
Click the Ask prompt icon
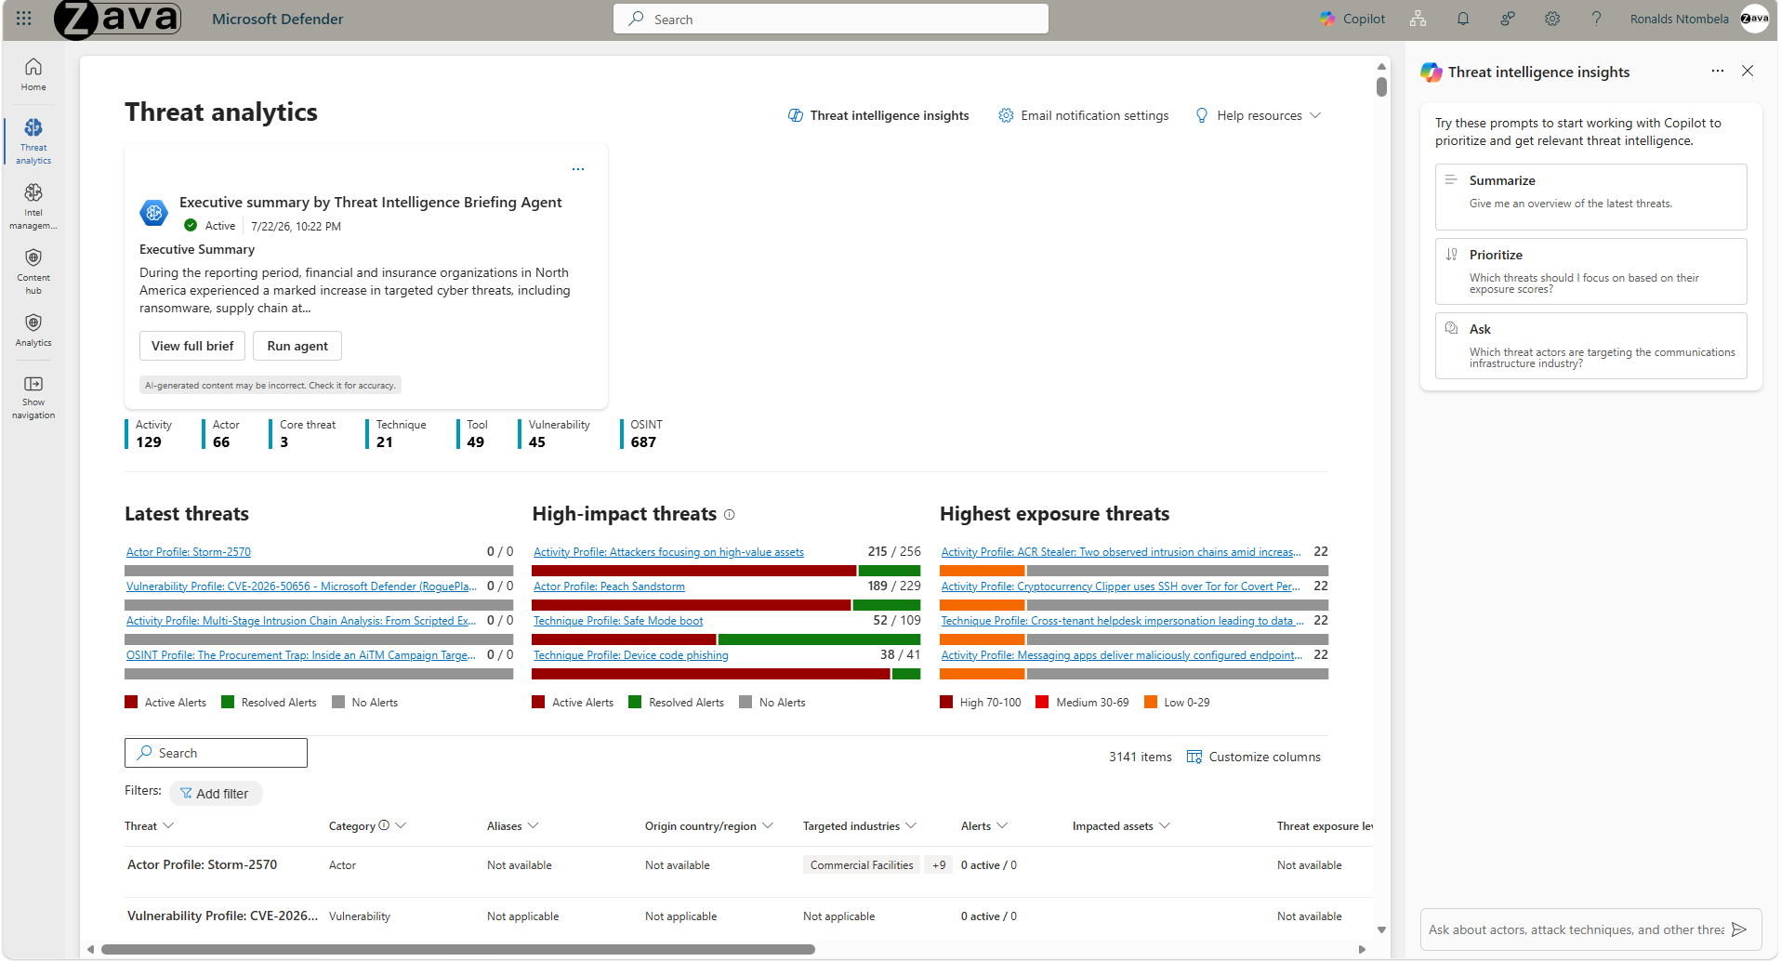pos(1451,328)
